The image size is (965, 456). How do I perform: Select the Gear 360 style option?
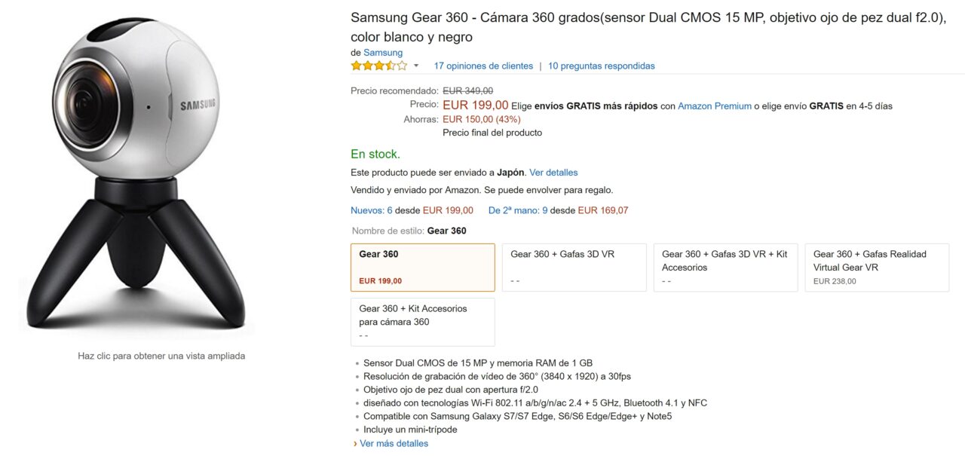[423, 268]
